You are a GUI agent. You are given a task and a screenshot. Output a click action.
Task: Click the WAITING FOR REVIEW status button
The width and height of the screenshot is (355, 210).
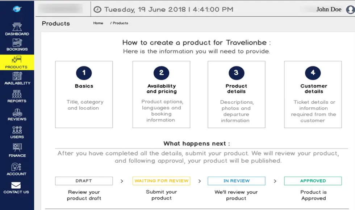click(x=162, y=181)
